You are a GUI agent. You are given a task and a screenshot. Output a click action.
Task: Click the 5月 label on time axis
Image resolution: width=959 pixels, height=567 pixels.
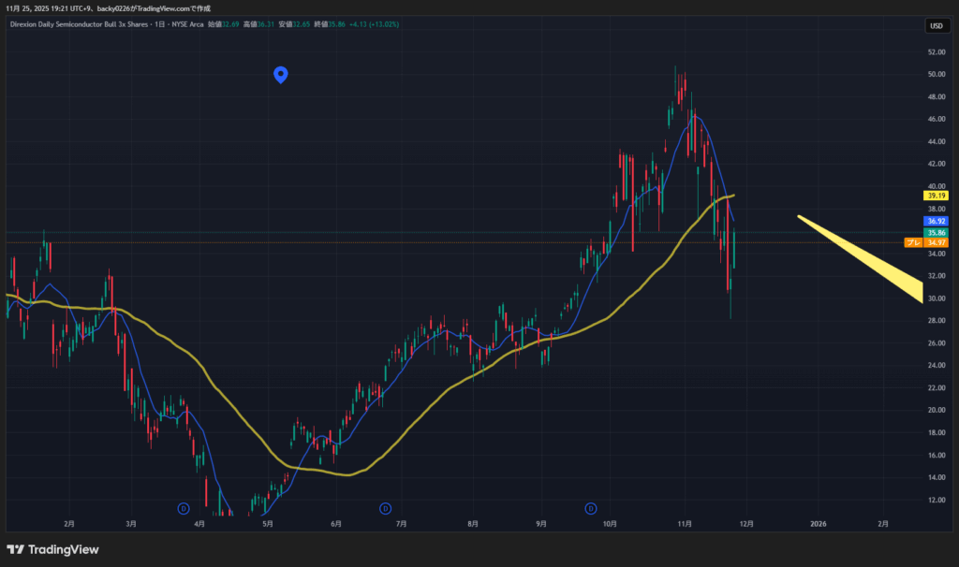pyautogui.click(x=267, y=526)
